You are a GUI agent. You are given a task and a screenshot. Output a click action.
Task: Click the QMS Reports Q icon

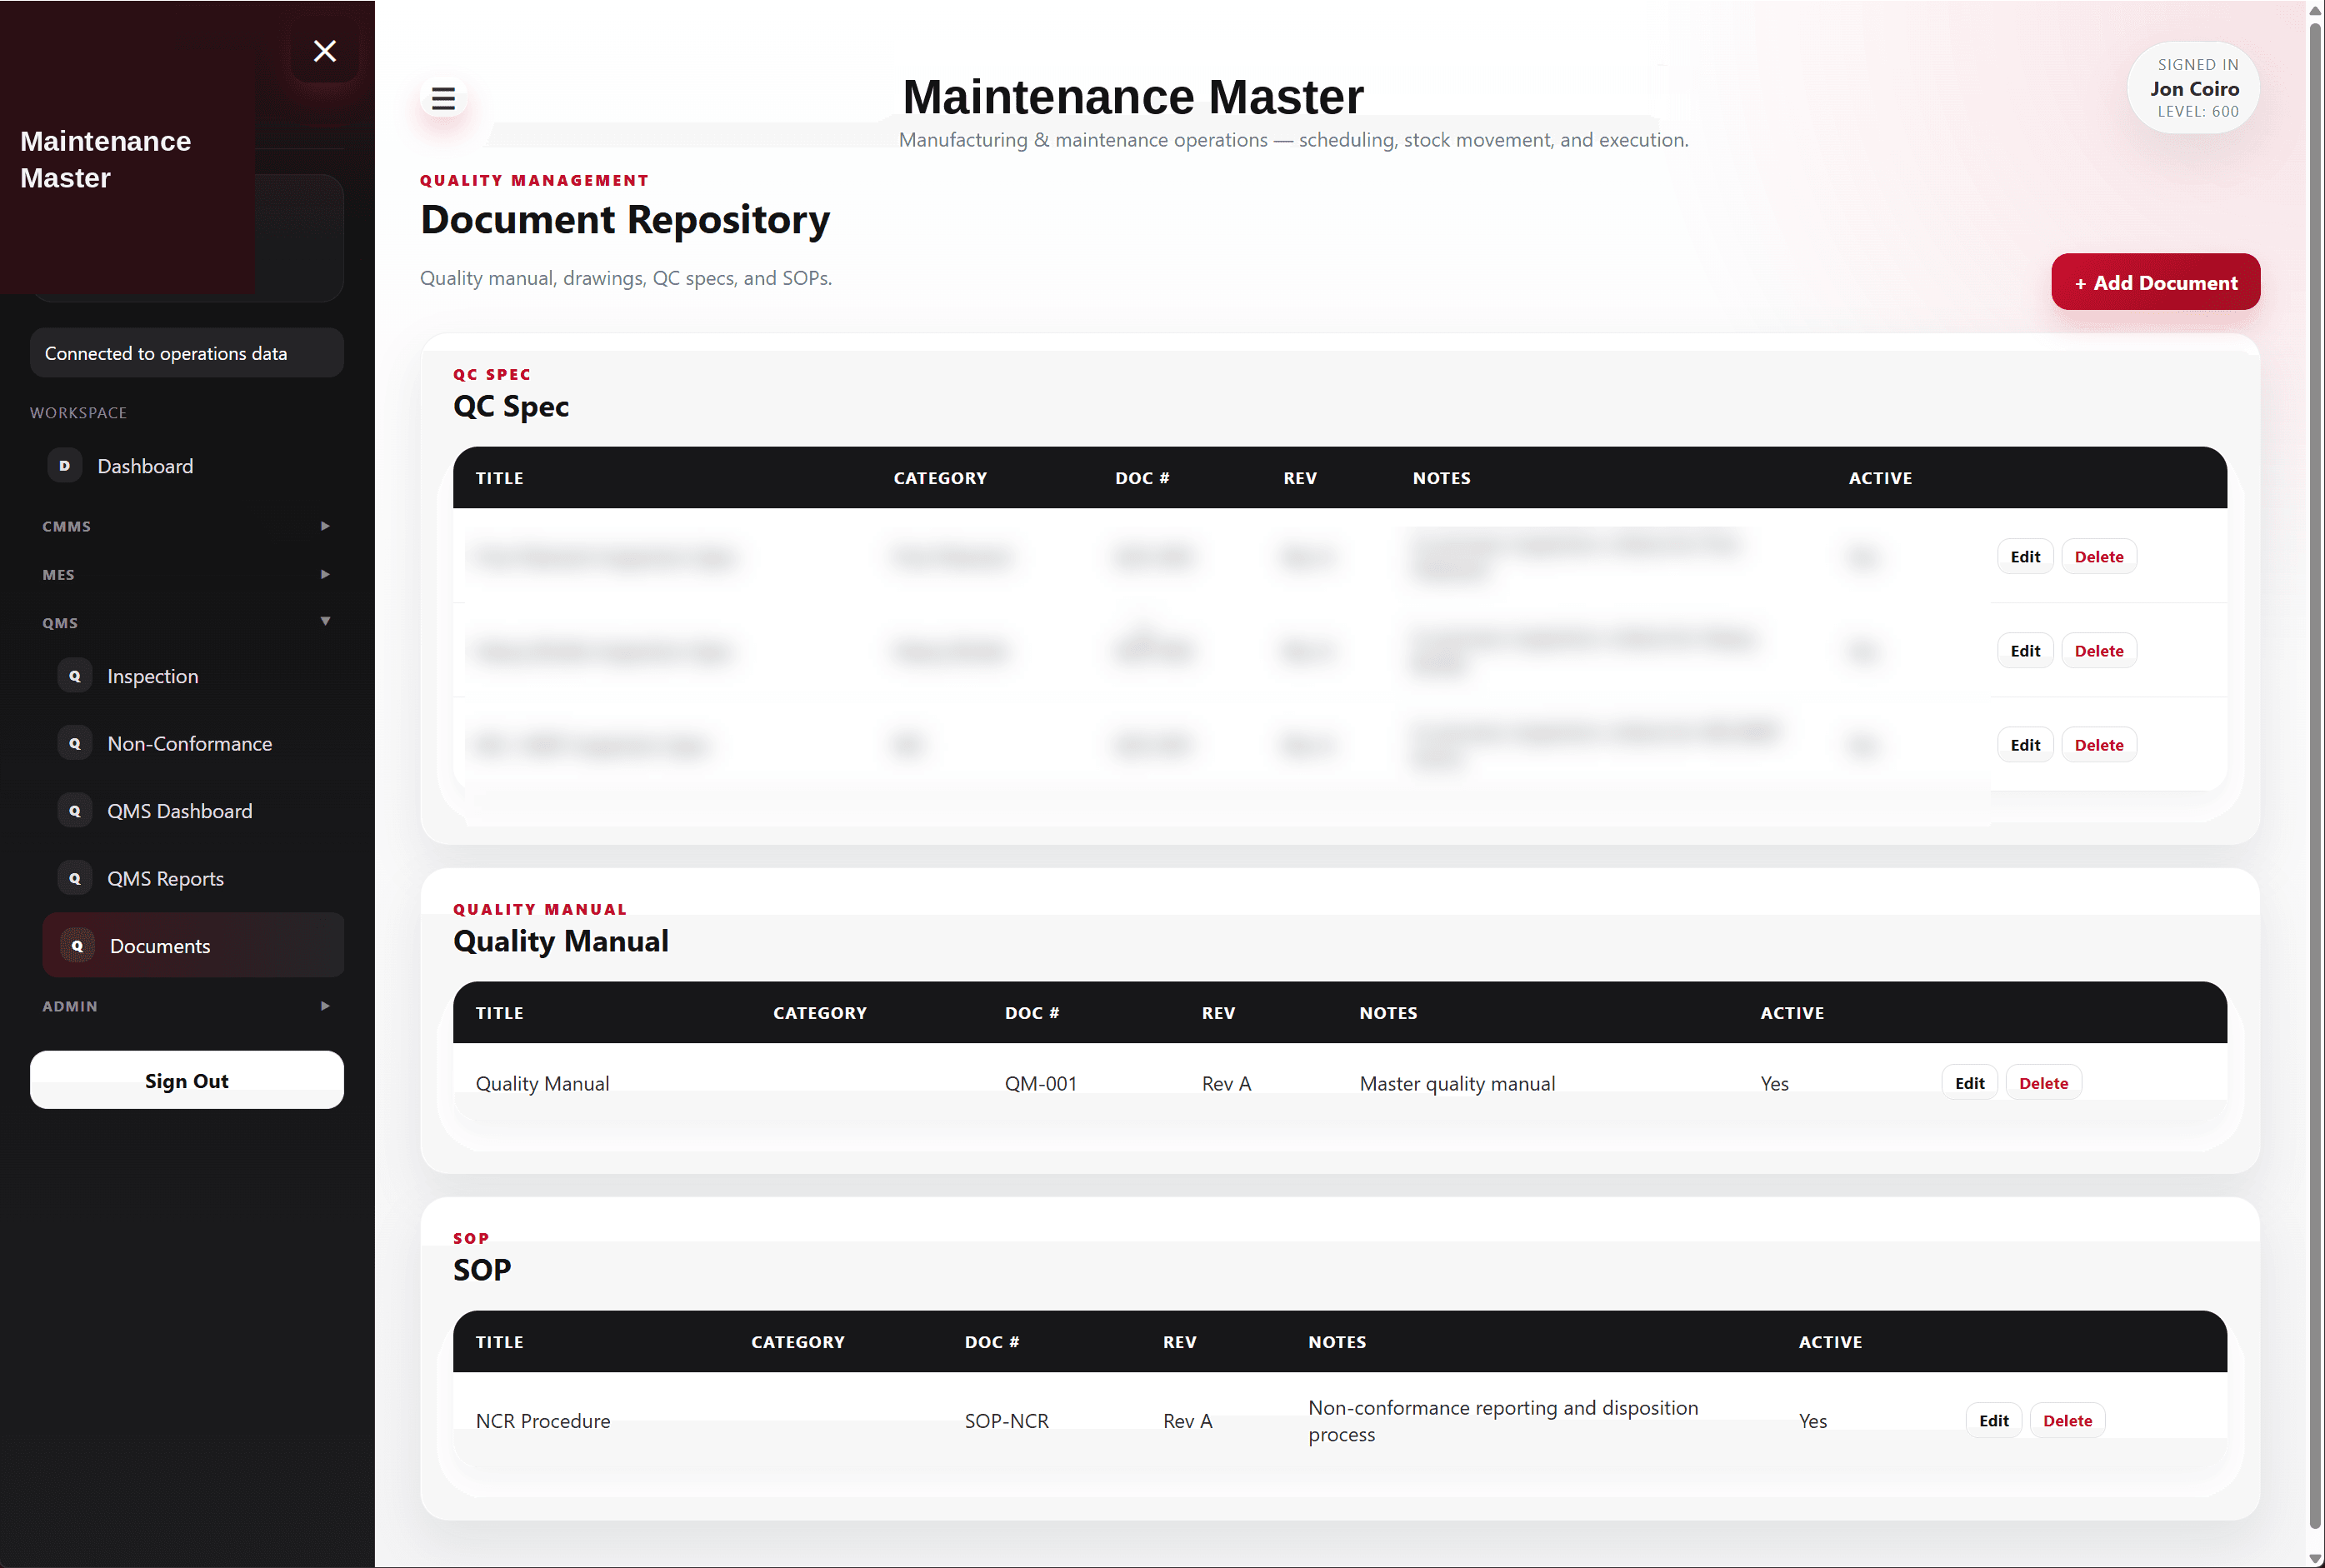pyautogui.click(x=75, y=879)
